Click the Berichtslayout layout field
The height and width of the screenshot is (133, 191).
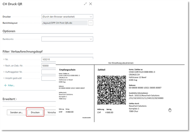pos(64,23)
